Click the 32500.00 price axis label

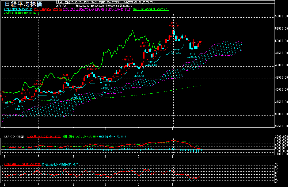(282, 126)
